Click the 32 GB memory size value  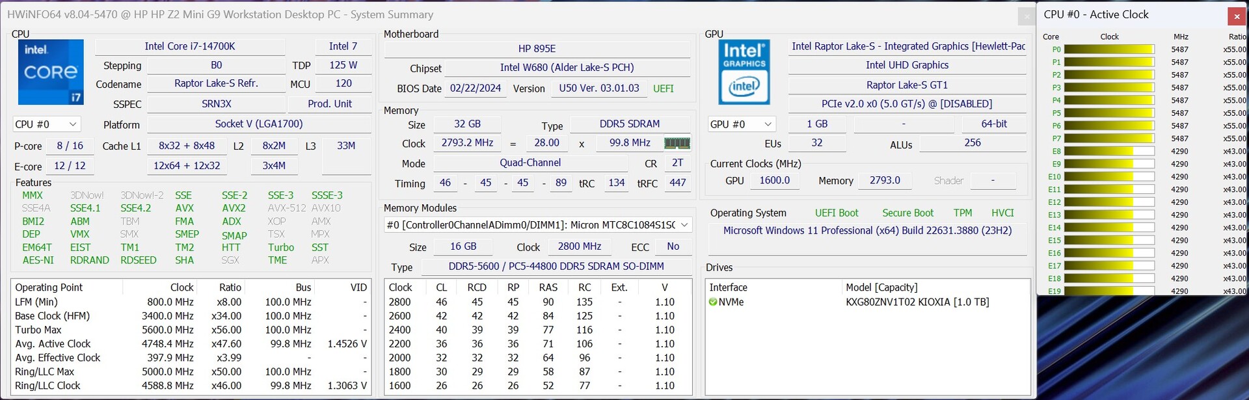[x=467, y=124]
